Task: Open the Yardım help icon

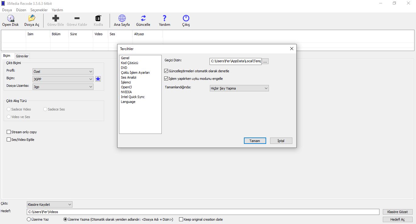Action: click(164, 18)
